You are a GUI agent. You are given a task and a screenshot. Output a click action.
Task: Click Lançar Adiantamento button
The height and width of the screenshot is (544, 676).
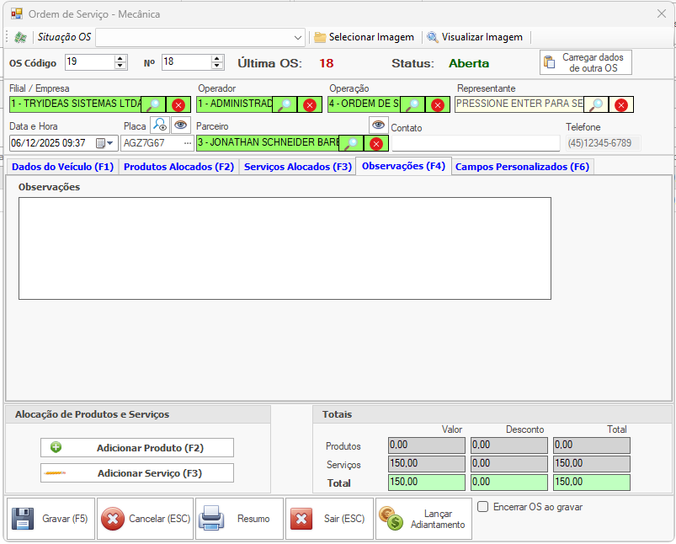click(423, 519)
